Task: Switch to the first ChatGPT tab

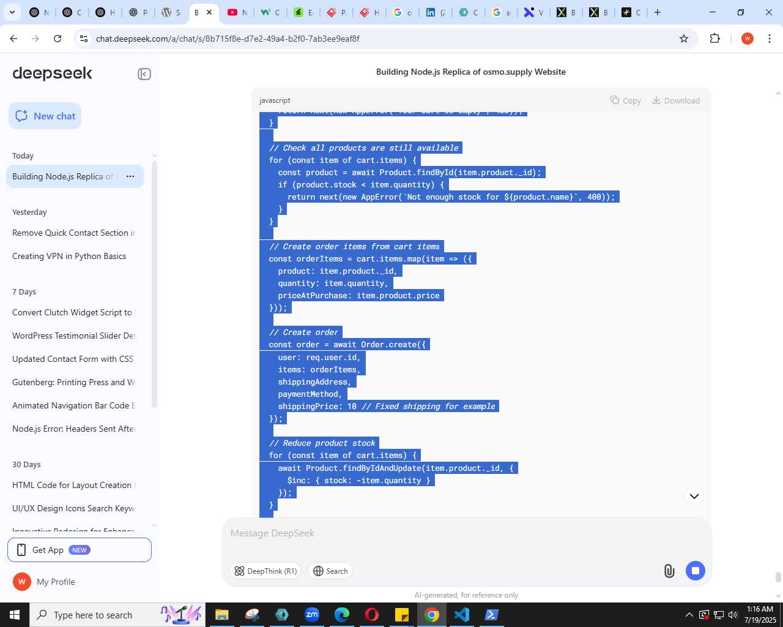Action: pos(39,12)
